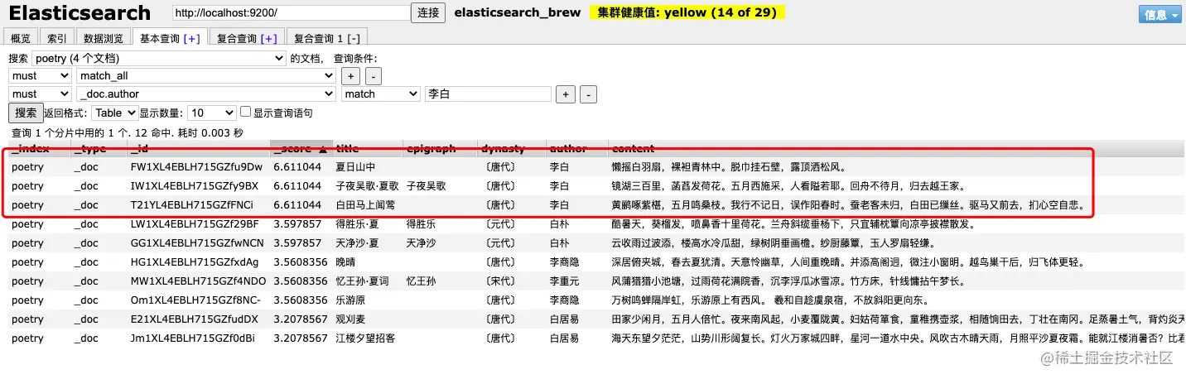Image resolution: width=1186 pixels, height=379 pixels.
Task: Edit the 李白 query value field
Action: pos(488,94)
